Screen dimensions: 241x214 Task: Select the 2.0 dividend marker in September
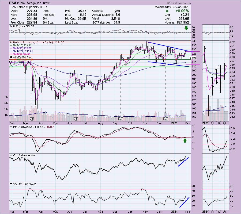[120, 119]
